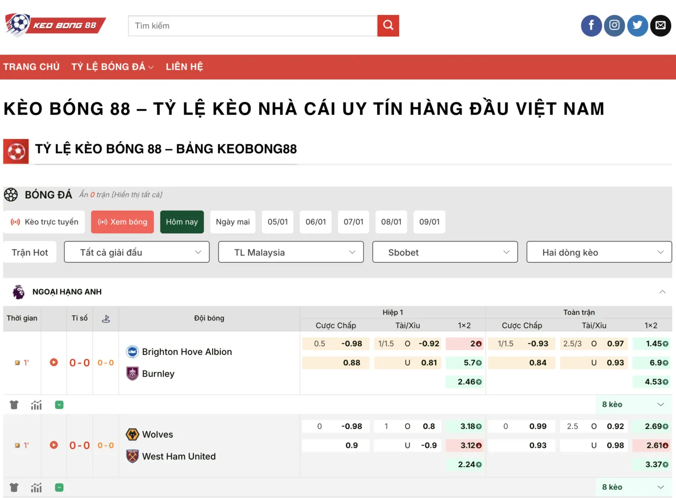This screenshot has height=498, width=676.
Task: Toggle the Xem bóng filter
Action: pyautogui.click(x=123, y=222)
